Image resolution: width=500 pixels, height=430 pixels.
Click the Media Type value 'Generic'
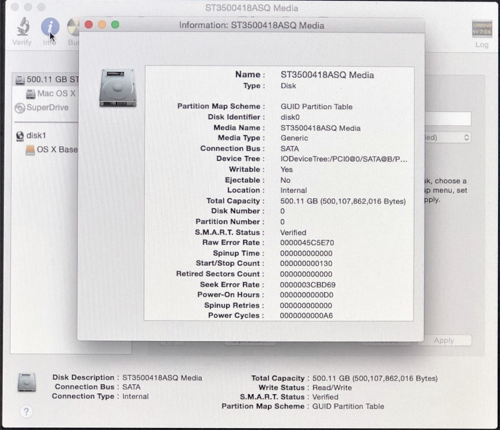click(294, 138)
